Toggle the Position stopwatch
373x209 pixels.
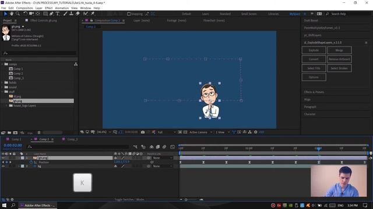(x=31, y=162)
